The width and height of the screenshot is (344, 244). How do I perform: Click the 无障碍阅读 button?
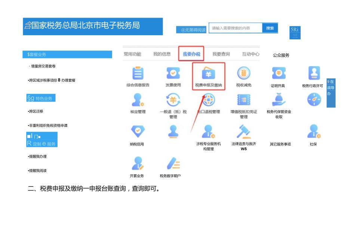(x=191, y=30)
